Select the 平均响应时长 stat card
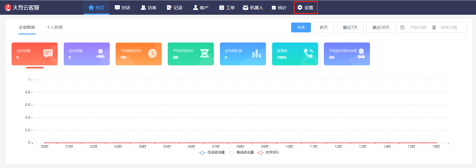476x168 pixels. click(x=138, y=54)
